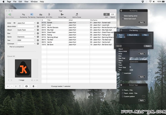Toggle eye button in bottom bar
This screenshot has height=115, width=166.
click(26, 86)
